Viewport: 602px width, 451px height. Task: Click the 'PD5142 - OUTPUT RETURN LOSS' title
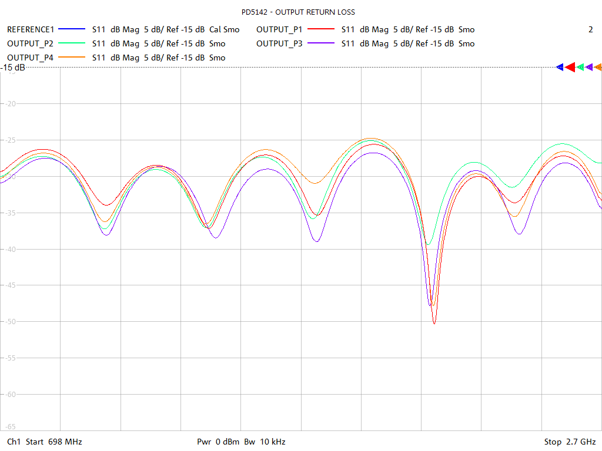click(298, 12)
